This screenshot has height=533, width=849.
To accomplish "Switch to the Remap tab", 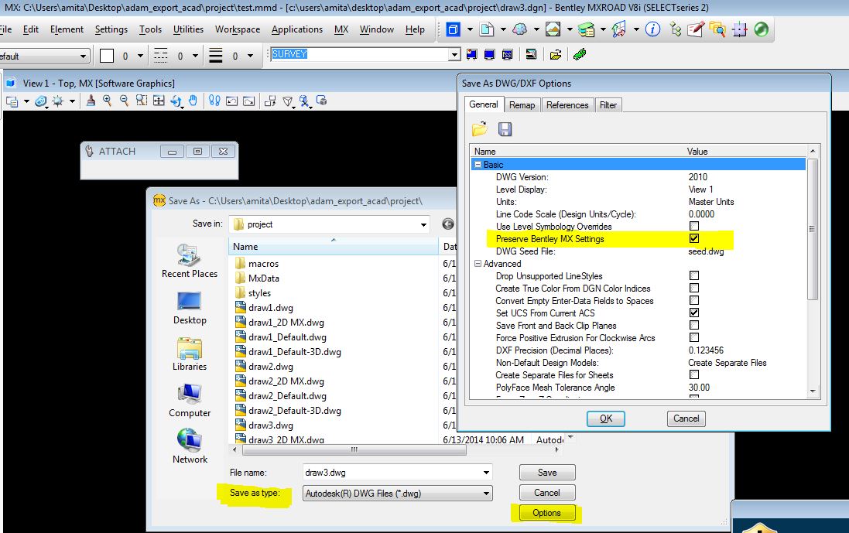I will (x=522, y=105).
